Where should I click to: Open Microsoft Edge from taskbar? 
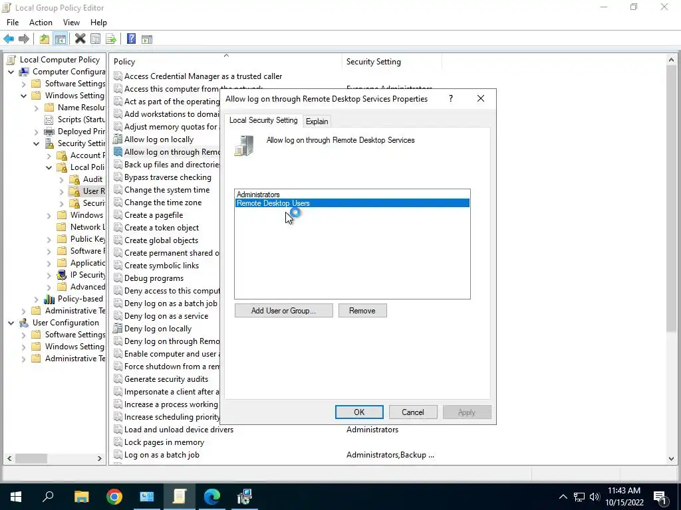212,497
